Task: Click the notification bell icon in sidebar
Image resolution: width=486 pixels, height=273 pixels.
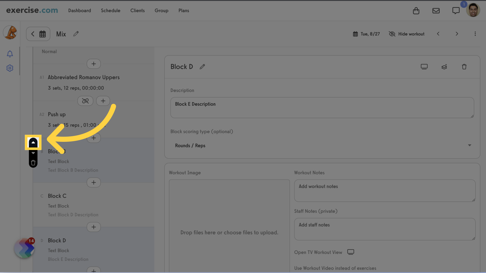Action: 10,54
